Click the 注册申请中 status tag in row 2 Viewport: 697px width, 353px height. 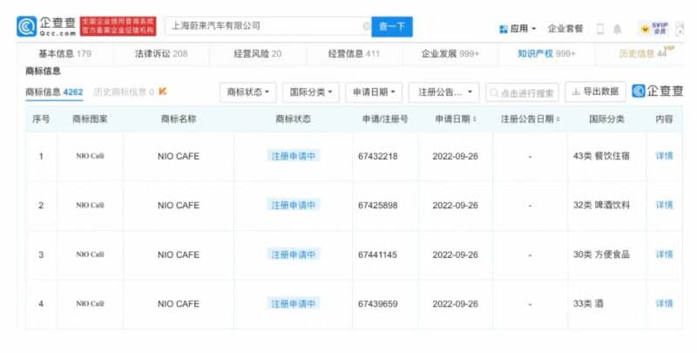coord(294,206)
